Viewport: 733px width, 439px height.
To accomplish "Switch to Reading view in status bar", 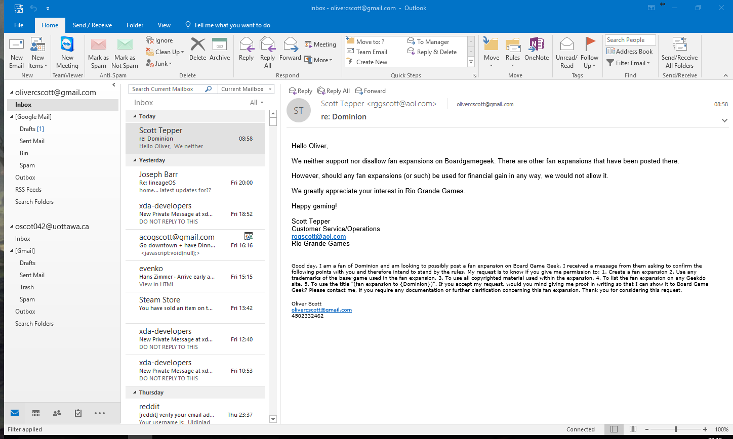I will pyautogui.click(x=633, y=429).
